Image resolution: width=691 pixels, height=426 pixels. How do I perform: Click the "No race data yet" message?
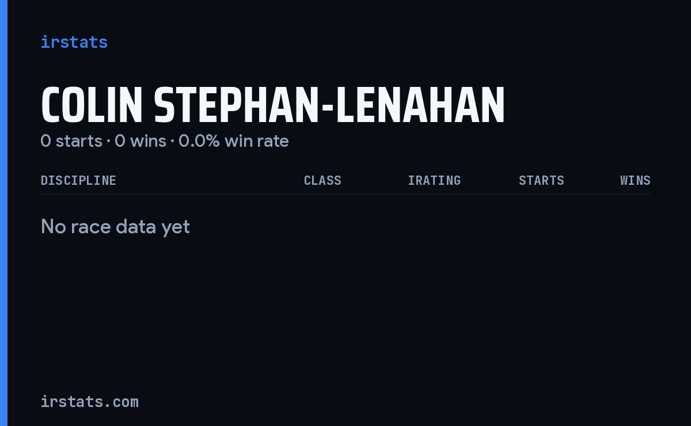[x=115, y=227]
